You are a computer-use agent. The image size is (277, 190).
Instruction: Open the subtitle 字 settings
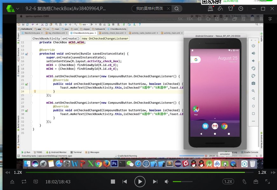tap(270, 19)
